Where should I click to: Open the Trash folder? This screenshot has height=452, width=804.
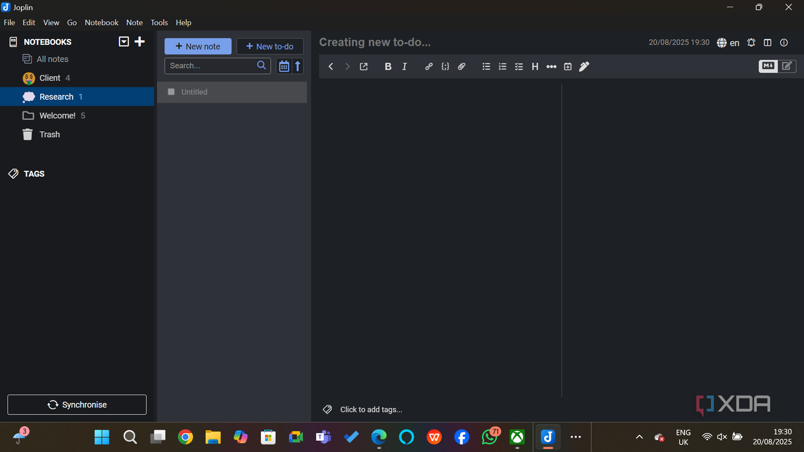click(x=77, y=134)
